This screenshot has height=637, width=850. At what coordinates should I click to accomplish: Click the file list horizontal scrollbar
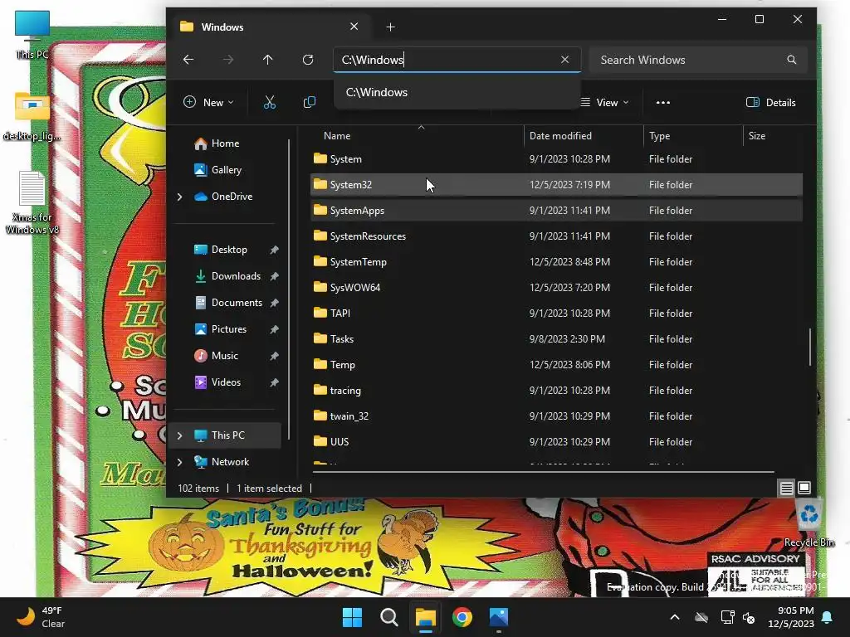[543, 472]
